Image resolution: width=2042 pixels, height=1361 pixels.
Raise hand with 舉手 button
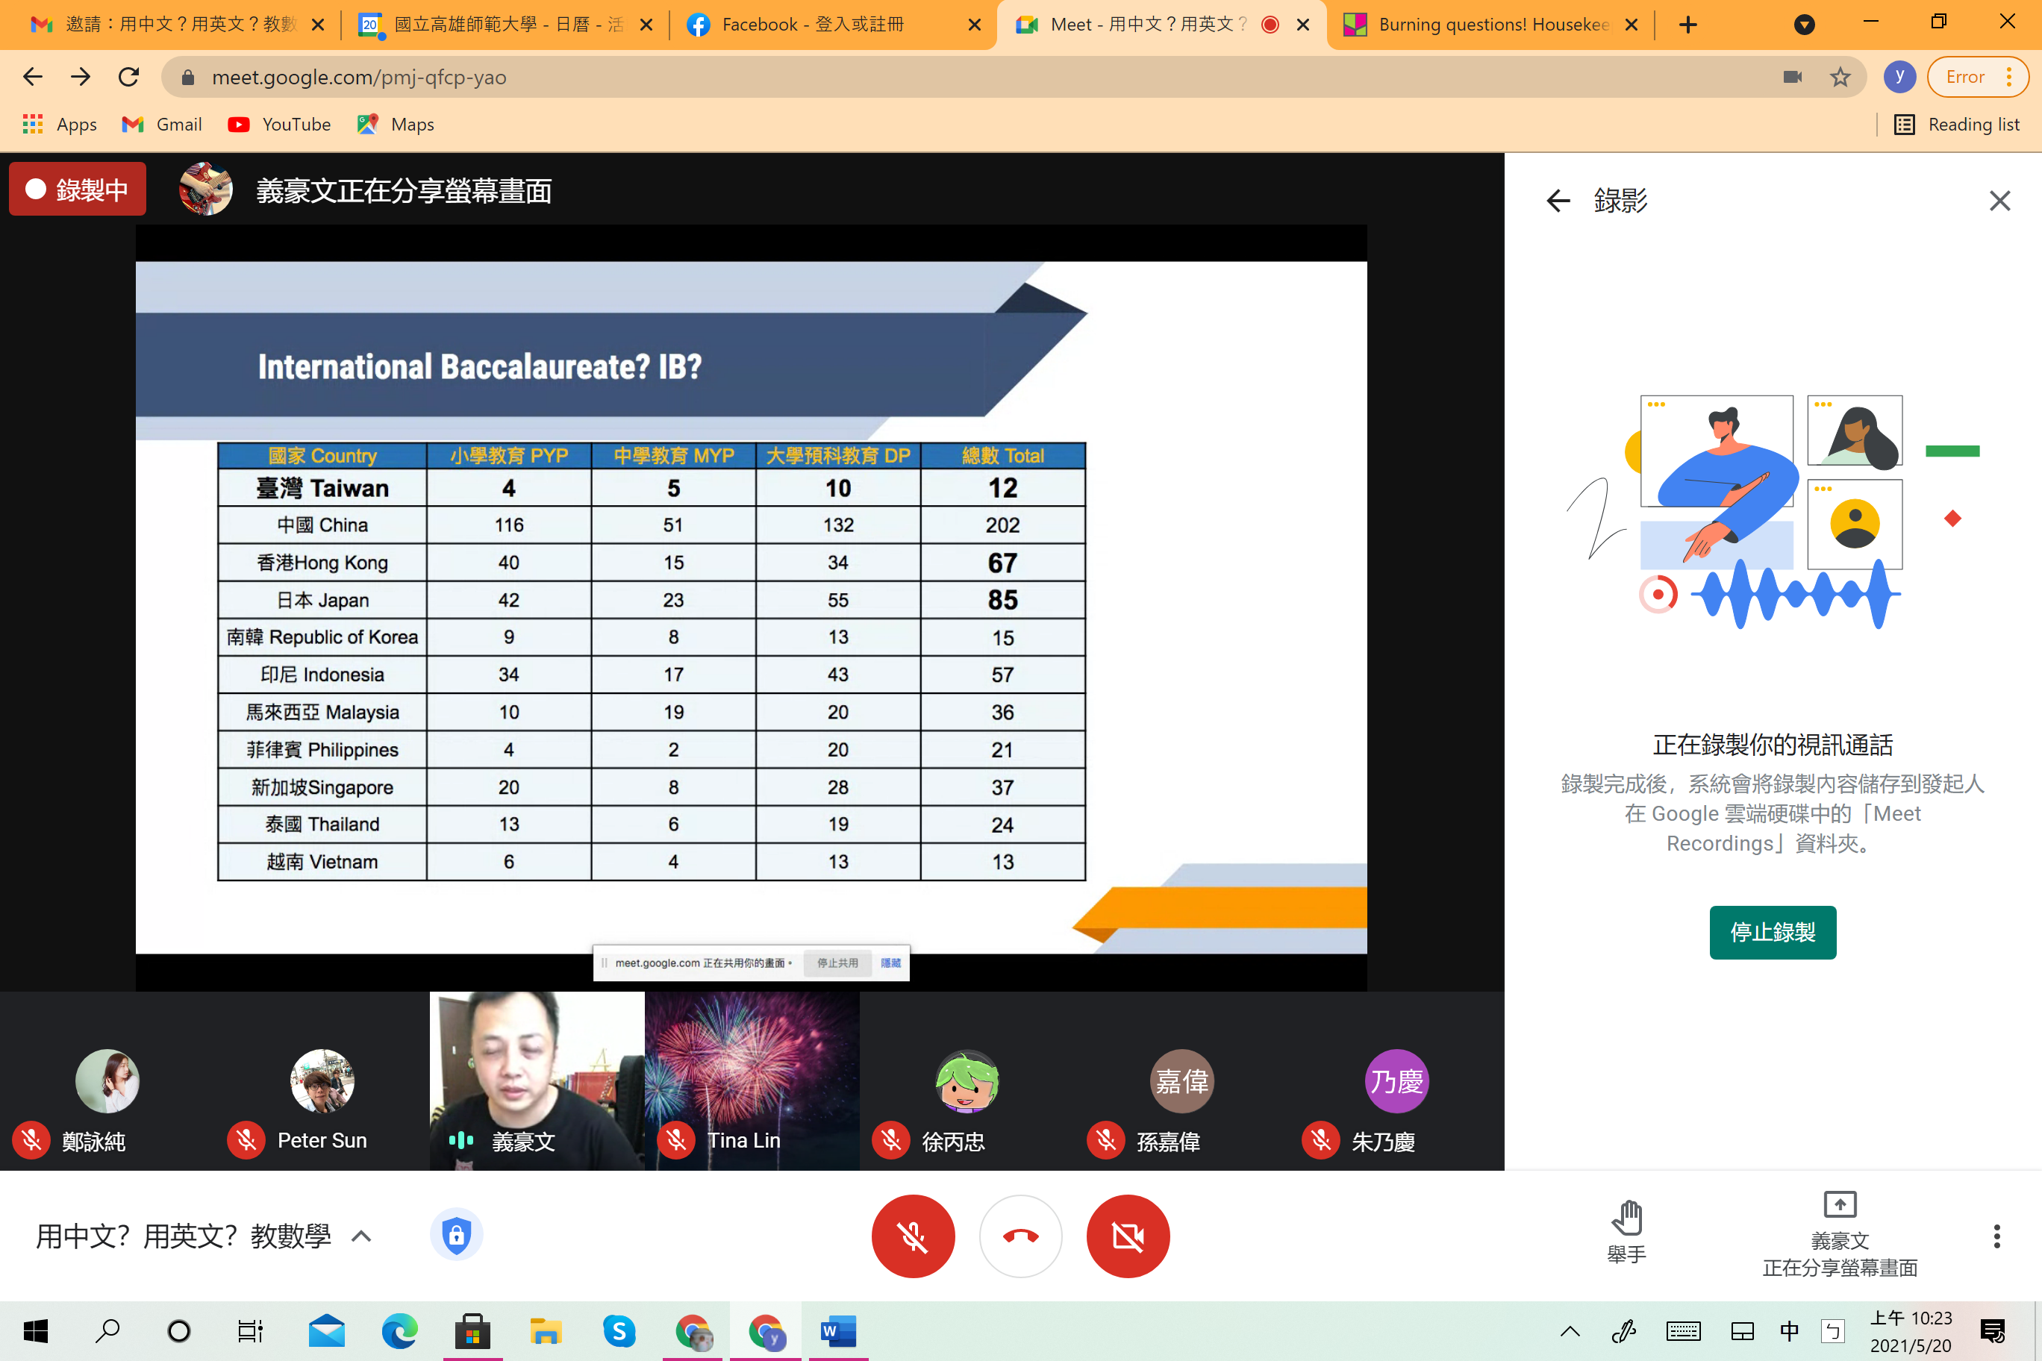pos(1626,1233)
